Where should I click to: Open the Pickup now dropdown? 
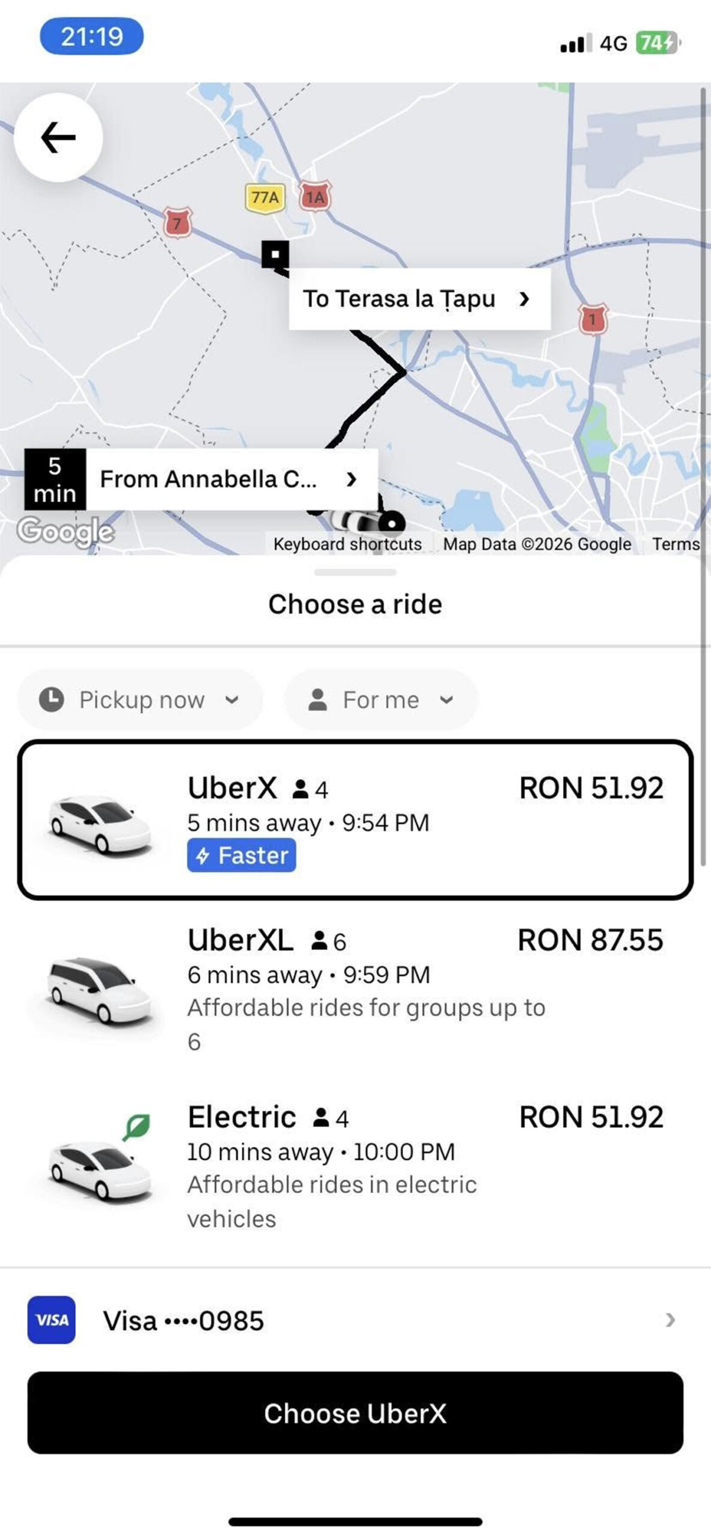(139, 700)
